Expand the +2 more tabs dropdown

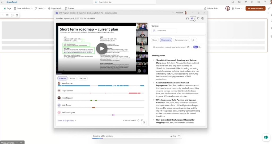tap(194, 40)
